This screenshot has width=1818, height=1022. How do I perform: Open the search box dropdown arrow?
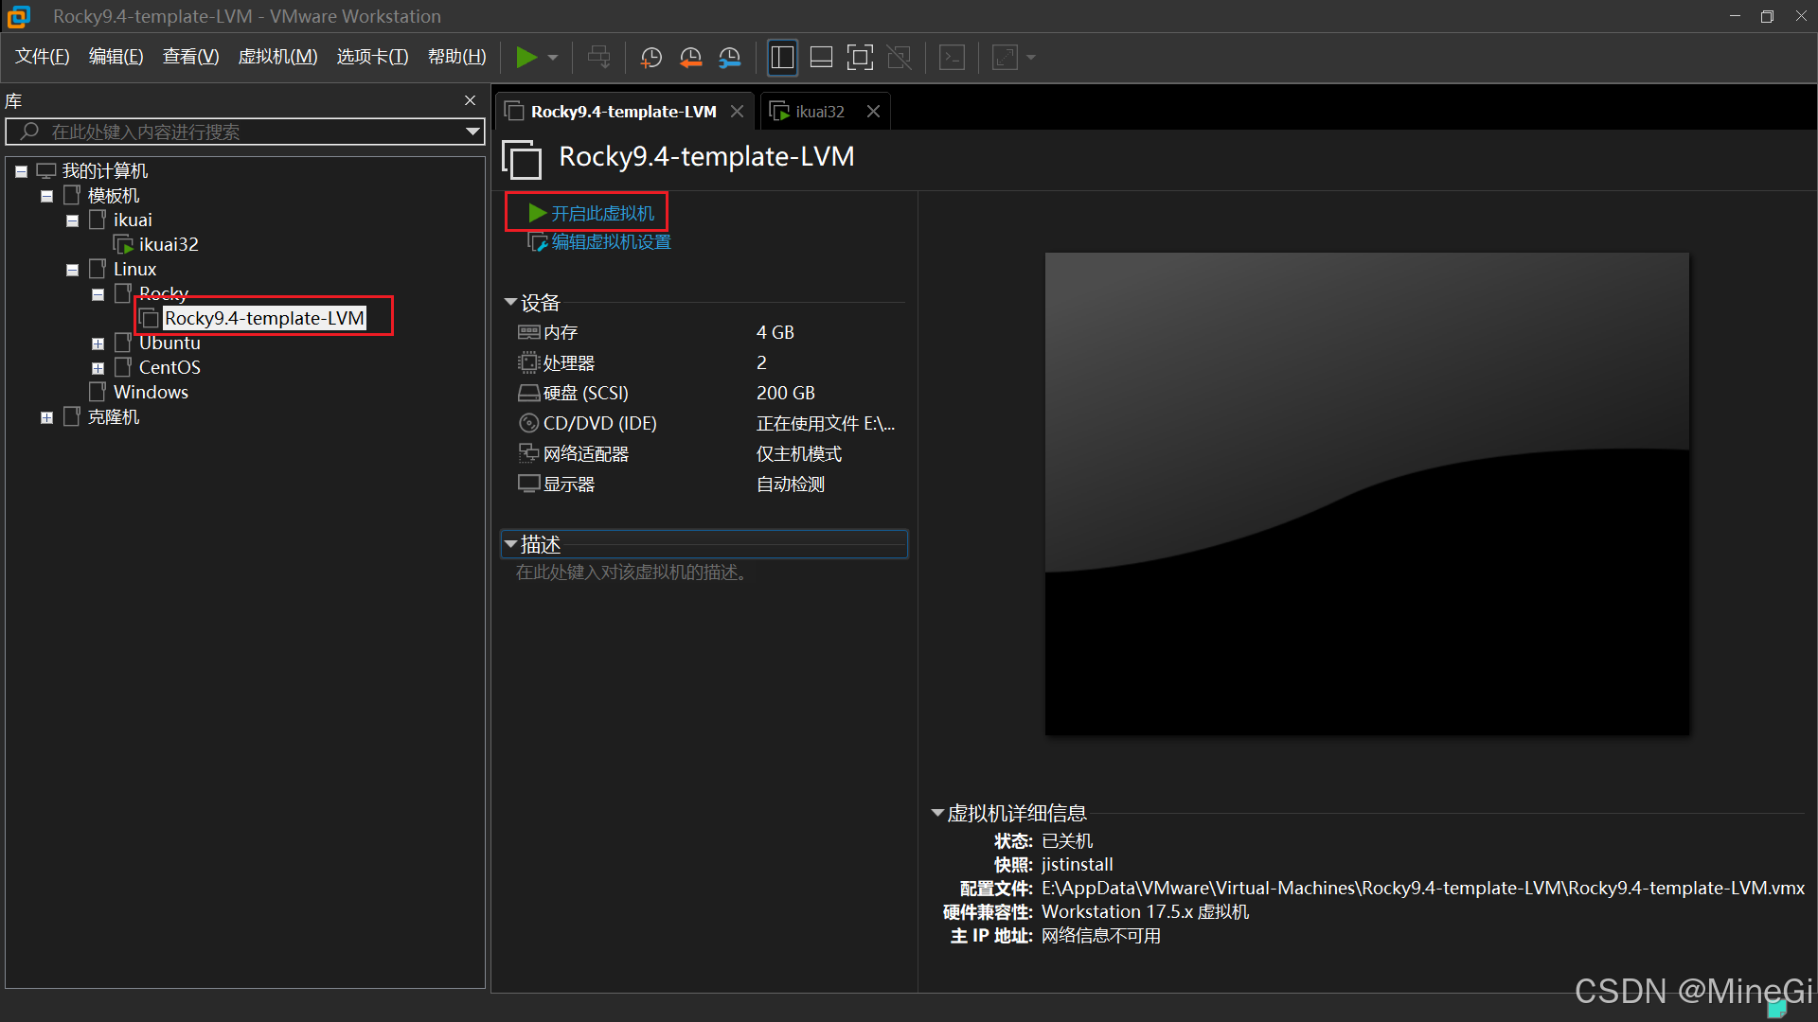click(x=472, y=132)
